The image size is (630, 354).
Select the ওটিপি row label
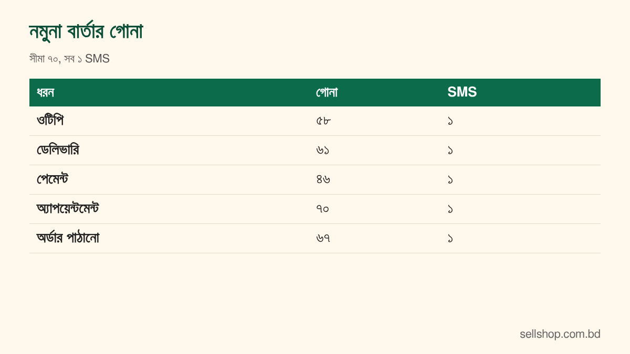click(x=50, y=121)
